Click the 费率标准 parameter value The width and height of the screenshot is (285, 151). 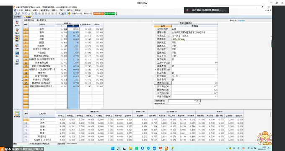click(x=194, y=32)
